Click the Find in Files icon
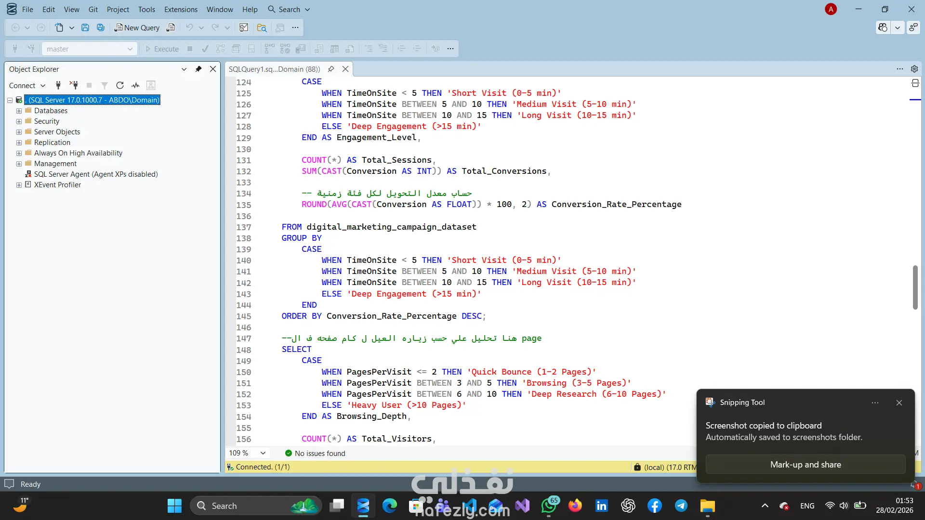Screen dimensions: 925x520 click(262, 27)
